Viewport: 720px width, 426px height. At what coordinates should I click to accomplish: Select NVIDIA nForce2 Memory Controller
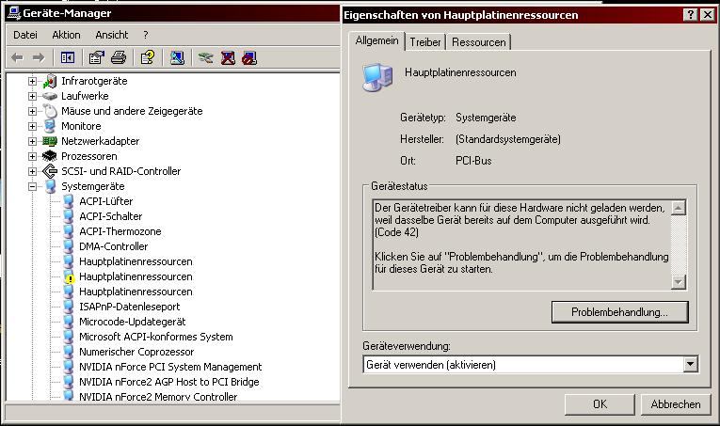[158, 397]
